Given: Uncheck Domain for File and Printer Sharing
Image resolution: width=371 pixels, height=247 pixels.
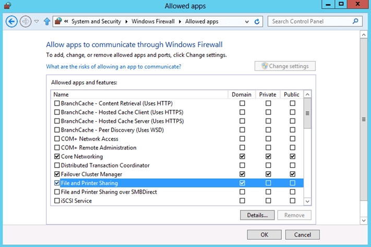Looking at the screenshot, I should click(x=242, y=183).
